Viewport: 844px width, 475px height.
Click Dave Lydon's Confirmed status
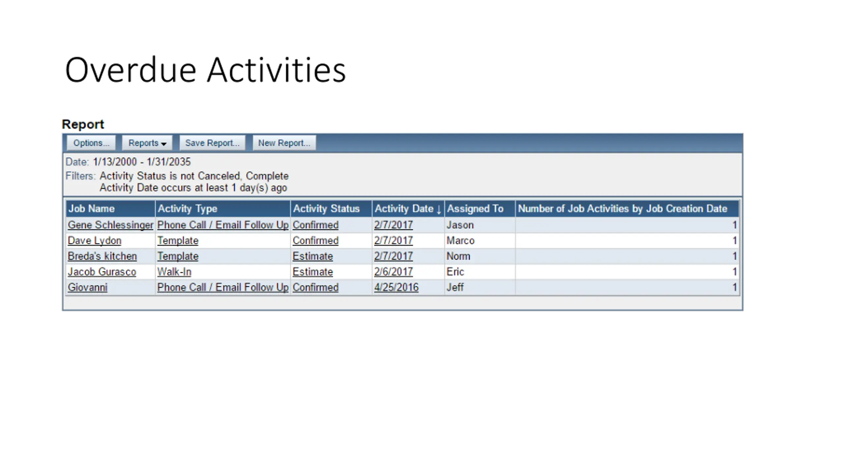tap(316, 240)
